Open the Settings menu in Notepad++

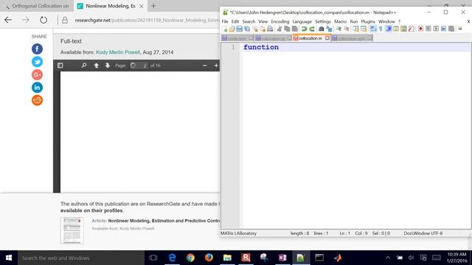[323, 21]
